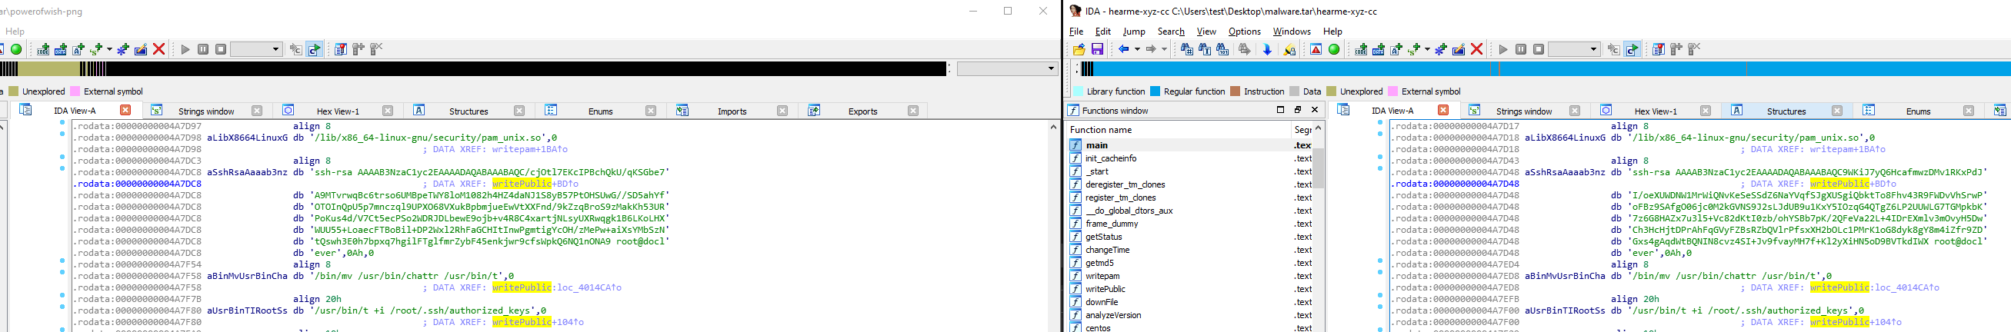Click the blue down-arrow toolbar icon

[x=1267, y=49]
